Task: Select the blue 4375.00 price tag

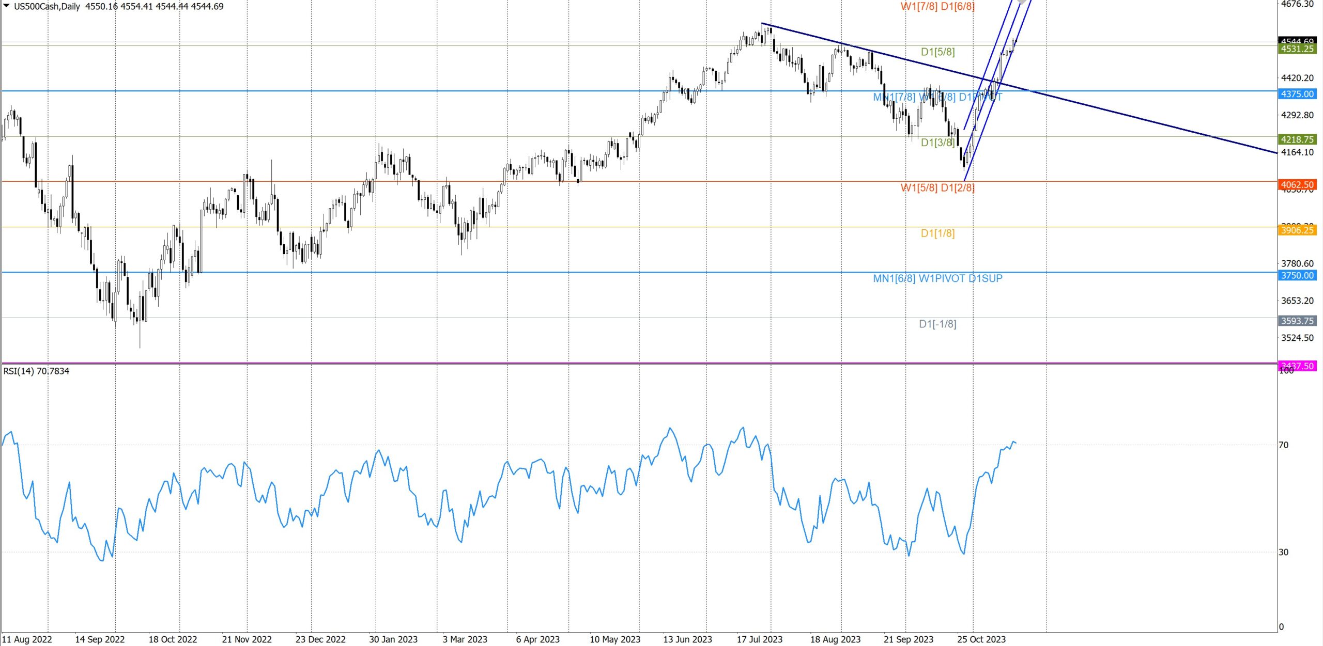Action: coord(1297,94)
